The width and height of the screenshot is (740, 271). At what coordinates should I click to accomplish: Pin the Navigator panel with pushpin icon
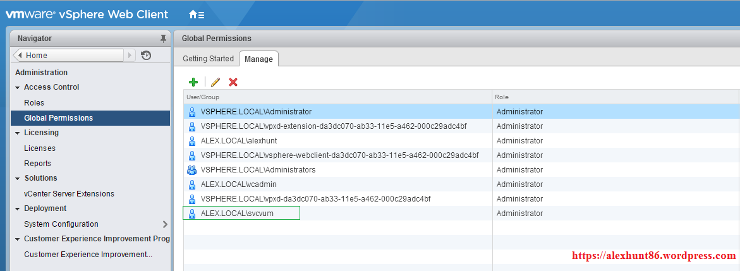(x=163, y=39)
